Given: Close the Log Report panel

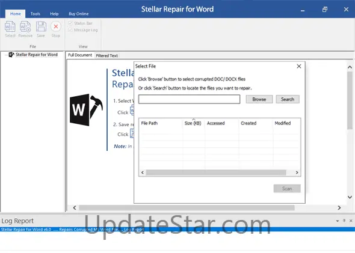Looking at the screenshot, I should pyautogui.click(x=351, y=221).
